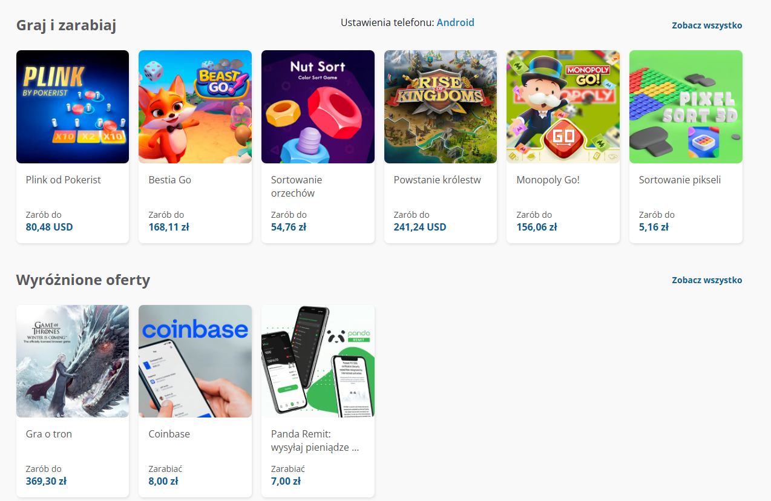Screen dimensions: 771x501
Task: Select the Game of Thrones offer image
Action: (73, 361)
